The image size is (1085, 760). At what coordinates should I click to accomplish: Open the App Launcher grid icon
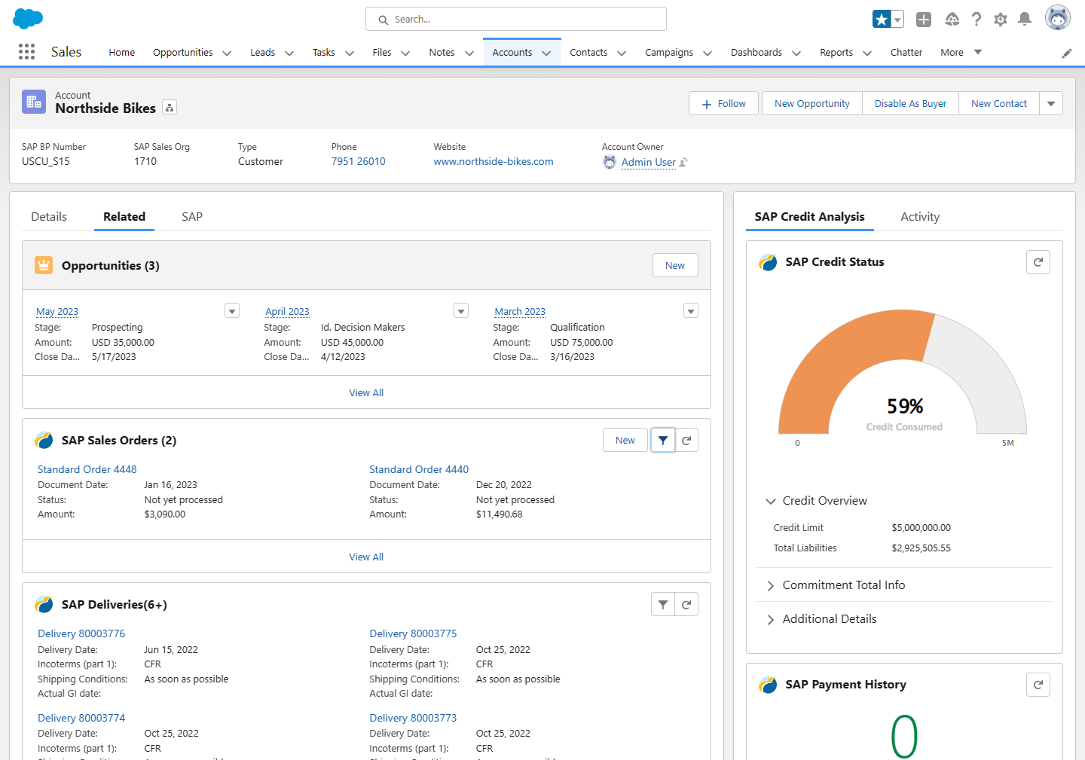pos(26,51)
